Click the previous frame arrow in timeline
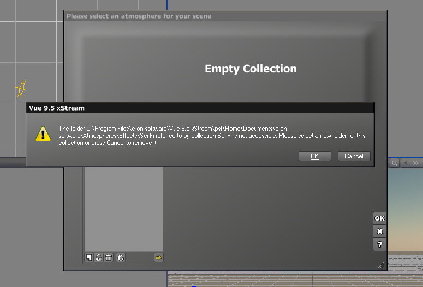The height and width of the screenshot is (287, 423). pos(405,163)
